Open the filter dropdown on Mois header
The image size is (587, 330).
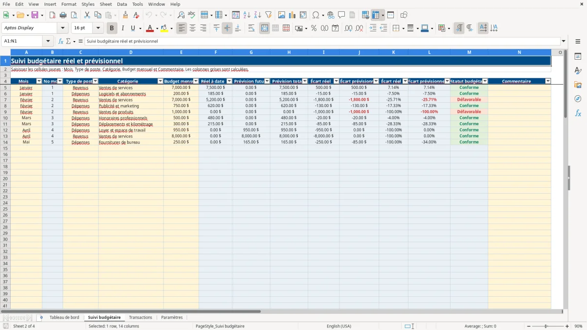[39, 81]
